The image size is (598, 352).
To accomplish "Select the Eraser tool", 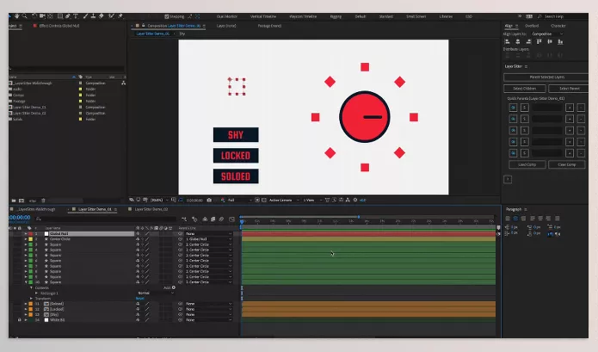I will (x=102, y=16).
